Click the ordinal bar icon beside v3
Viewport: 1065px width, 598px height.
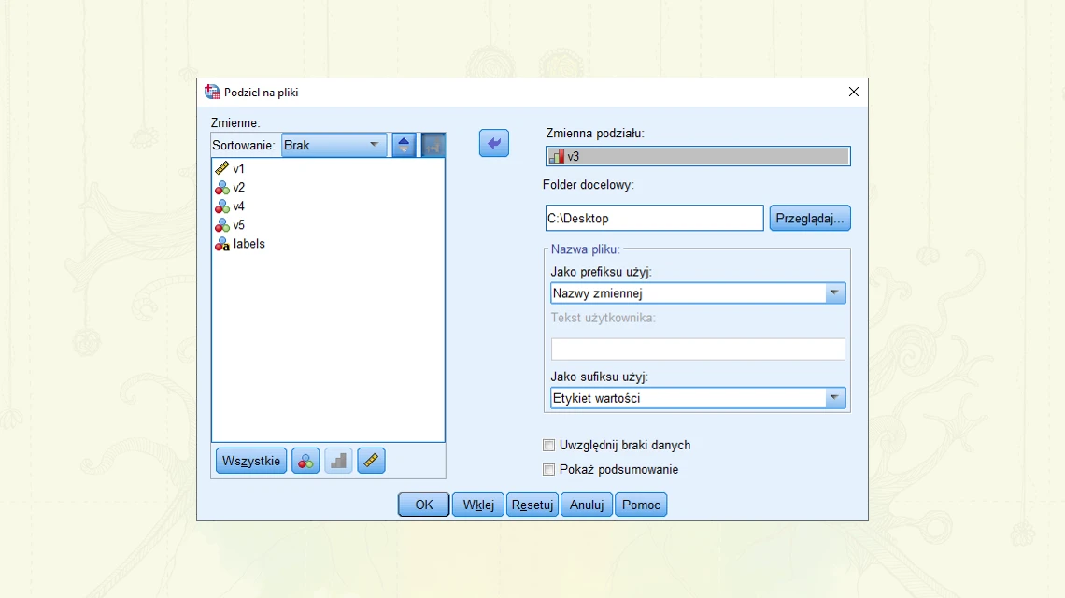pos(557,156)
